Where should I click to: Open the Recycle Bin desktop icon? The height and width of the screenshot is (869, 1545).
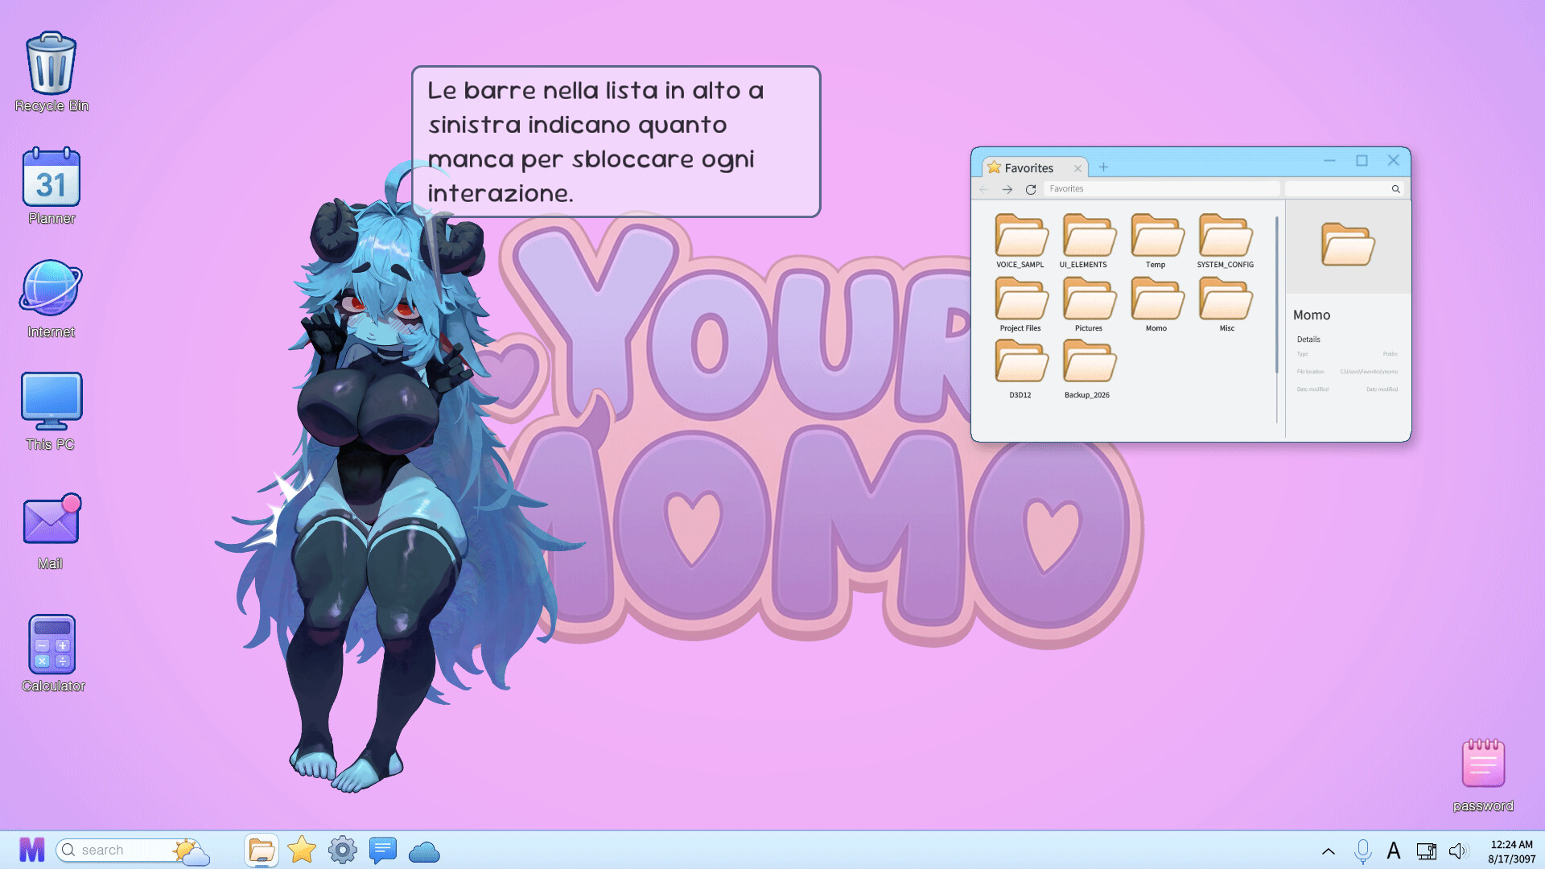51,72
